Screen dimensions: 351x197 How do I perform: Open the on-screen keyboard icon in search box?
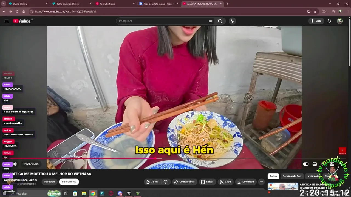click(210, 21)
